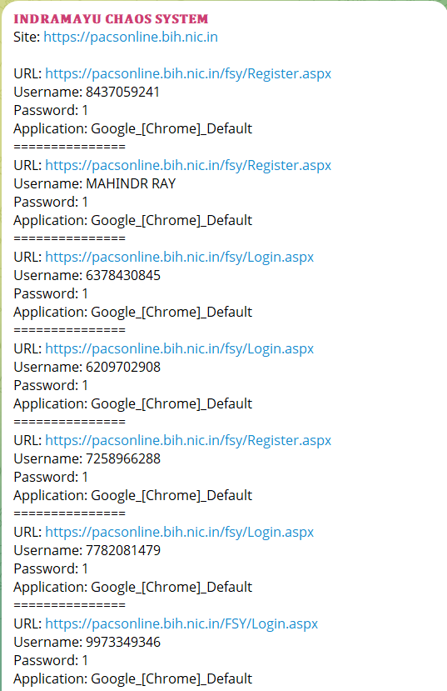Click Application line under username 9973349346

pyautogui.click(x=133, y=678)
